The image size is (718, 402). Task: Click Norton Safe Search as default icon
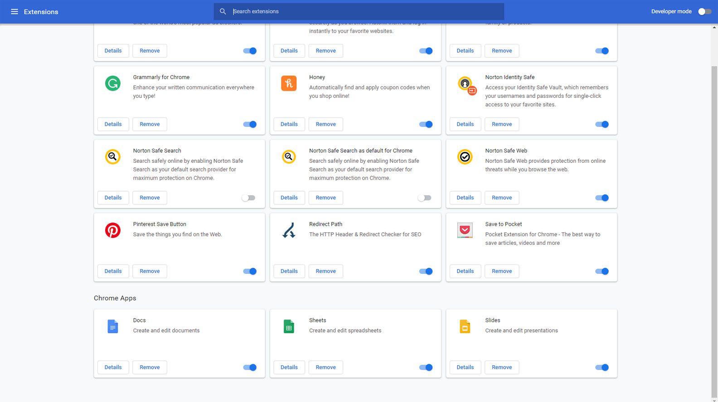[289, 157]
